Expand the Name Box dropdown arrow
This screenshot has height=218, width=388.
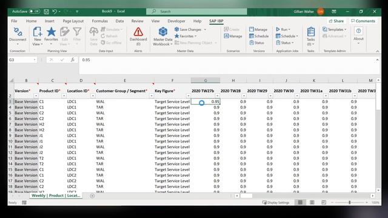[x=35, y=60]
